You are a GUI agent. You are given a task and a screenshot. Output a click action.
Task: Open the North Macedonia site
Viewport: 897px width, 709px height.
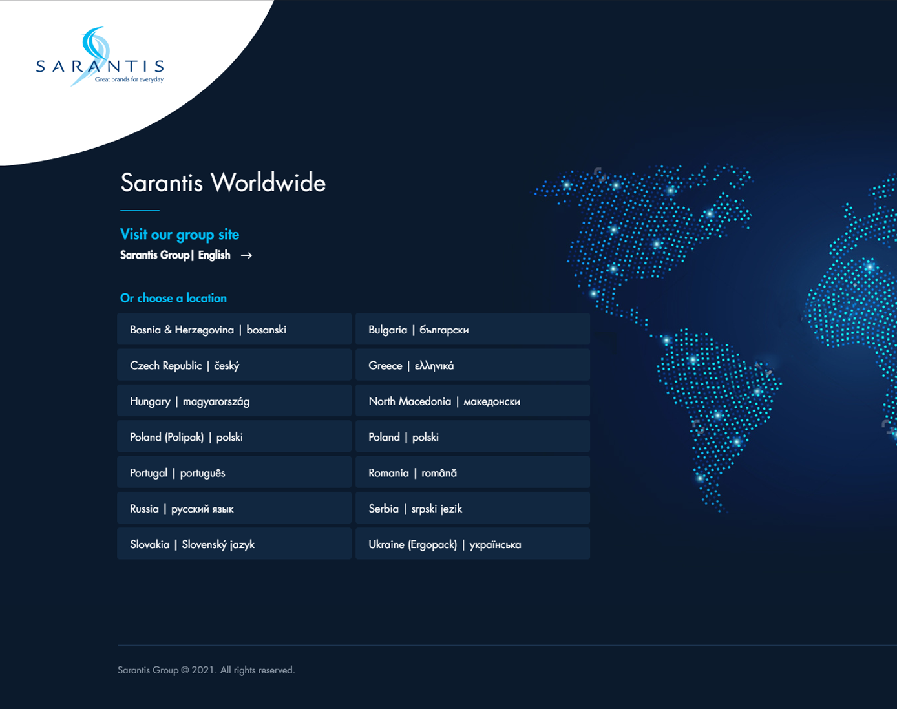tap(472, 401)
